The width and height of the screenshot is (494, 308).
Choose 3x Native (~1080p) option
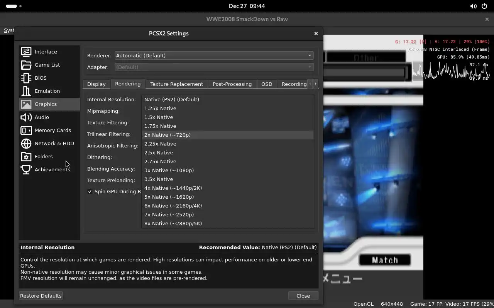(228, 170)
